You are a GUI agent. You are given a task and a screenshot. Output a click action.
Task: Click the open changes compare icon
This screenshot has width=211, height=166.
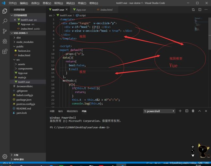[x=193, y=9]
